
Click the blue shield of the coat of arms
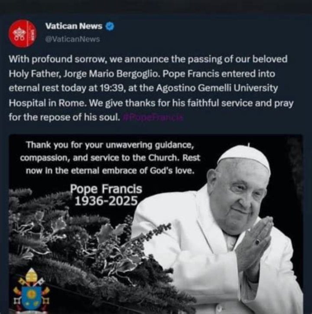coord(31,298)
